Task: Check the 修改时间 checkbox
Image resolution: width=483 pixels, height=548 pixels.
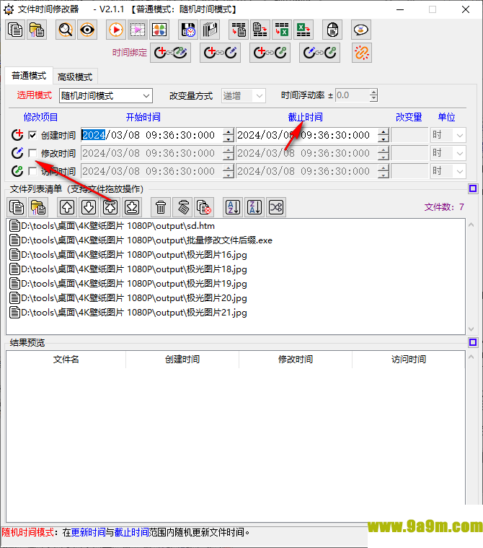Action: (x=33, y=153)
